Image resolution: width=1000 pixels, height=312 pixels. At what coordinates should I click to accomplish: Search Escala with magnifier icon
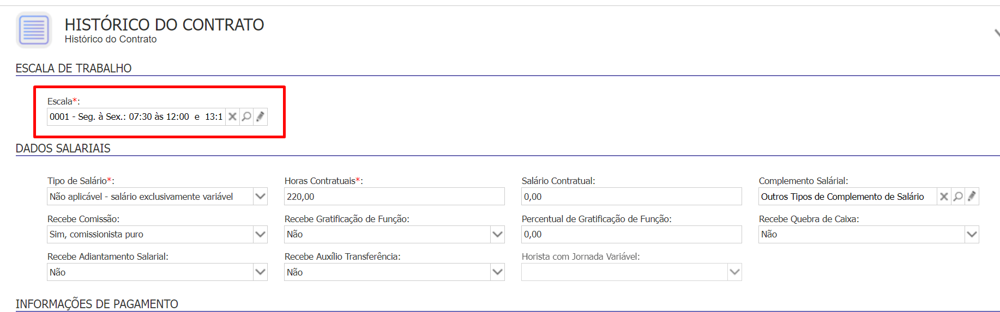pyautogui.click(x=246, y=117)
